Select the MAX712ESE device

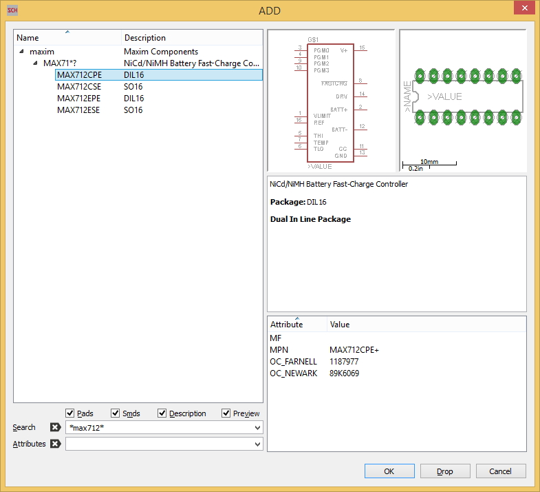[x=78, y=110]
